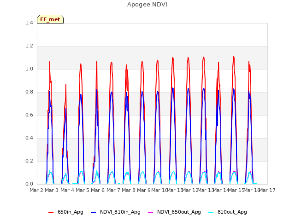Click the Mar 6 x-axis label
The image size is (295, 221).
click(x=98, y=190)
